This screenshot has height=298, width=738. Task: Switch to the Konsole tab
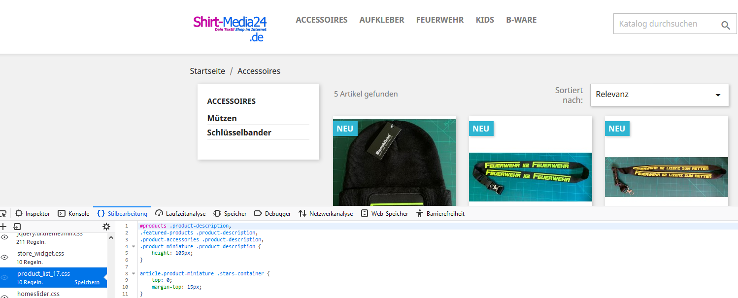pyautogui.click(x=73, y=214)
